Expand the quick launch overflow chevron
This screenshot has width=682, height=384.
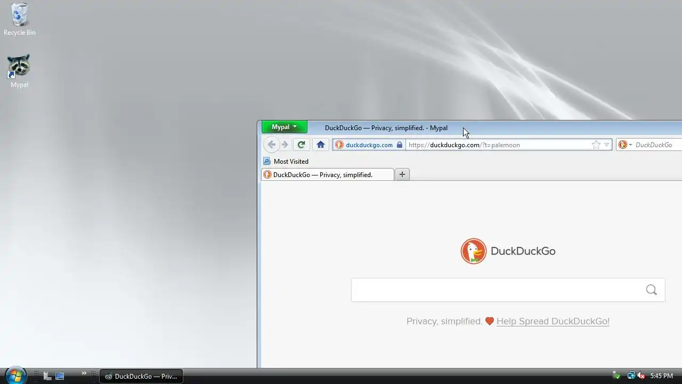(x=84, y=373)
